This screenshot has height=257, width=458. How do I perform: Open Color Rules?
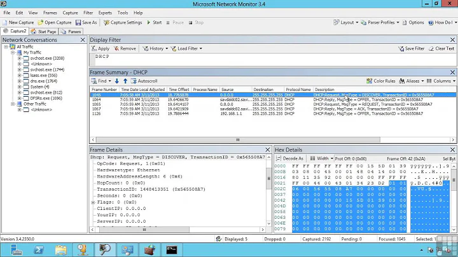(381, 81)
